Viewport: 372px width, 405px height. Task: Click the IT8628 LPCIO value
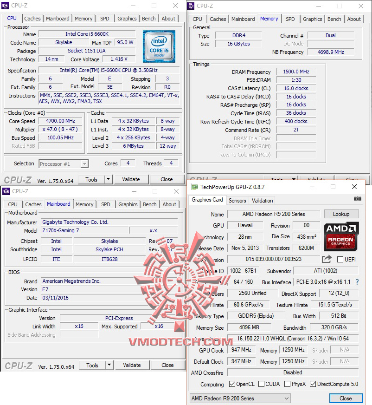pyautogui.click(x=109, y=259)
